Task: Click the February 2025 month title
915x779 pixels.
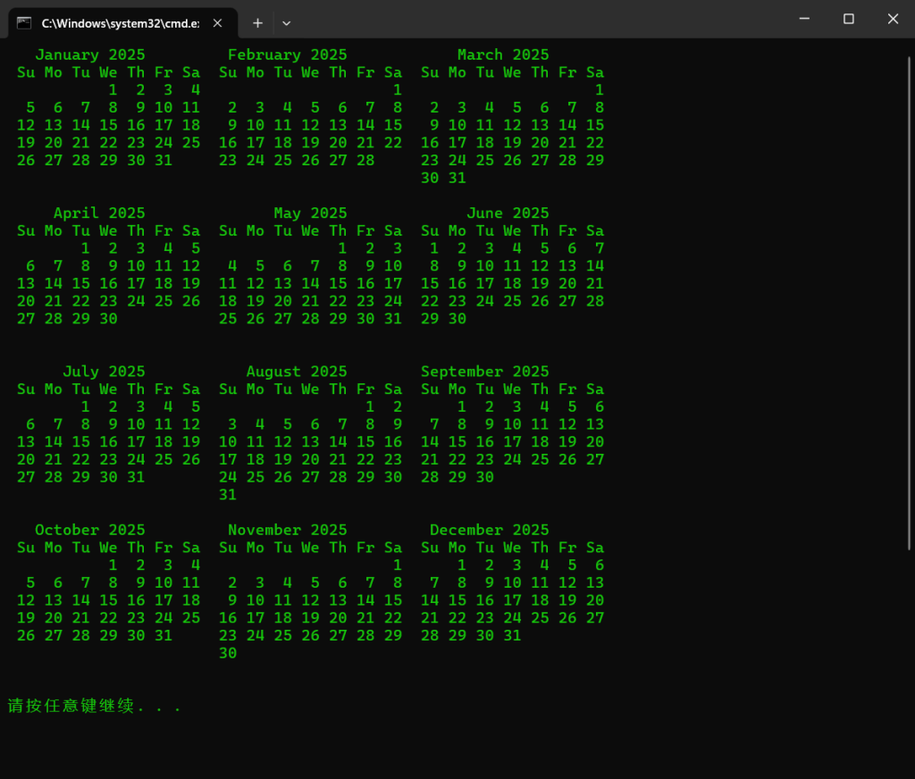Action: (287, 54)
